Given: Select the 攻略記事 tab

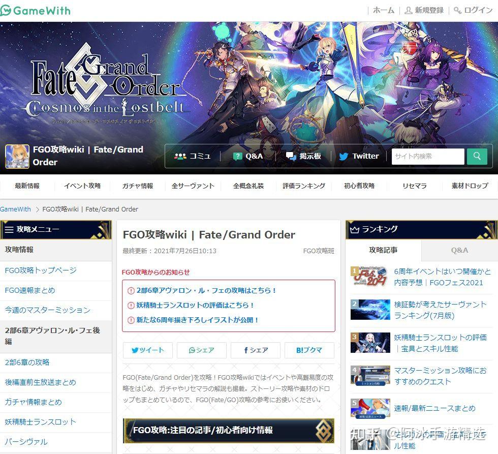Looking at the screenshot, I should pyautogui.click(x=384, y=250).
